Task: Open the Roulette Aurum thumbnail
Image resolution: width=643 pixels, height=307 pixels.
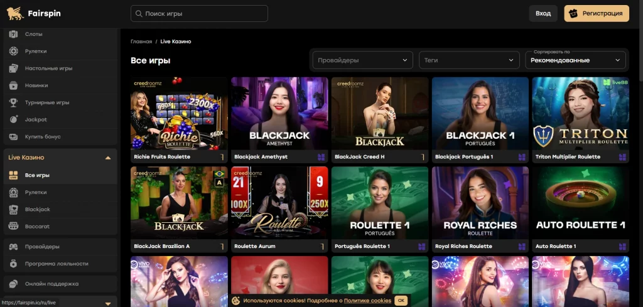Action: pyautogui.click(x=279, y=203)
